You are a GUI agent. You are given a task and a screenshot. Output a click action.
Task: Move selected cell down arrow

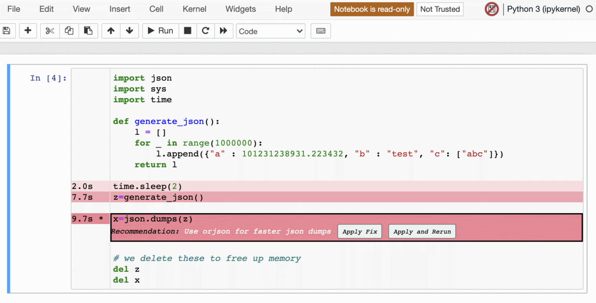tap(130, 31)
